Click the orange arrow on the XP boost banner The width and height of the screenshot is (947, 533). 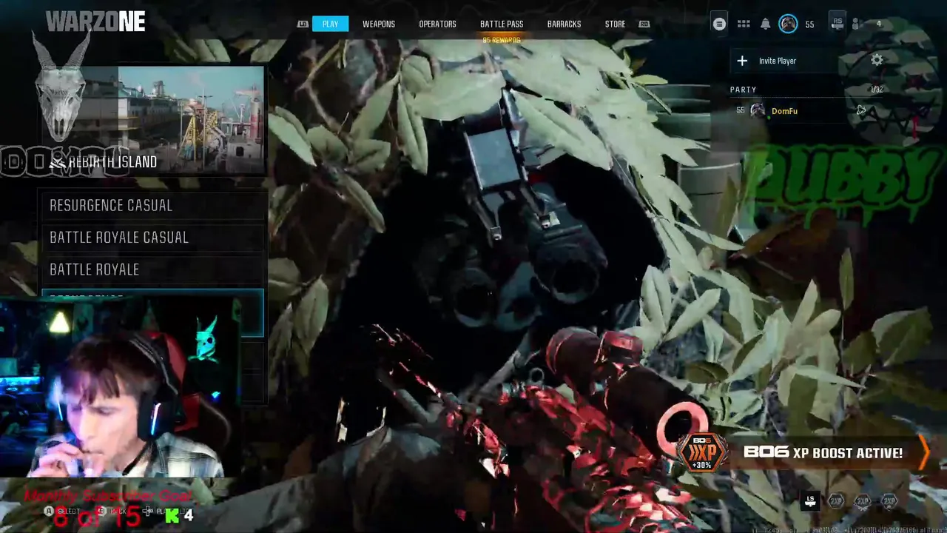[x=923, y=452]
